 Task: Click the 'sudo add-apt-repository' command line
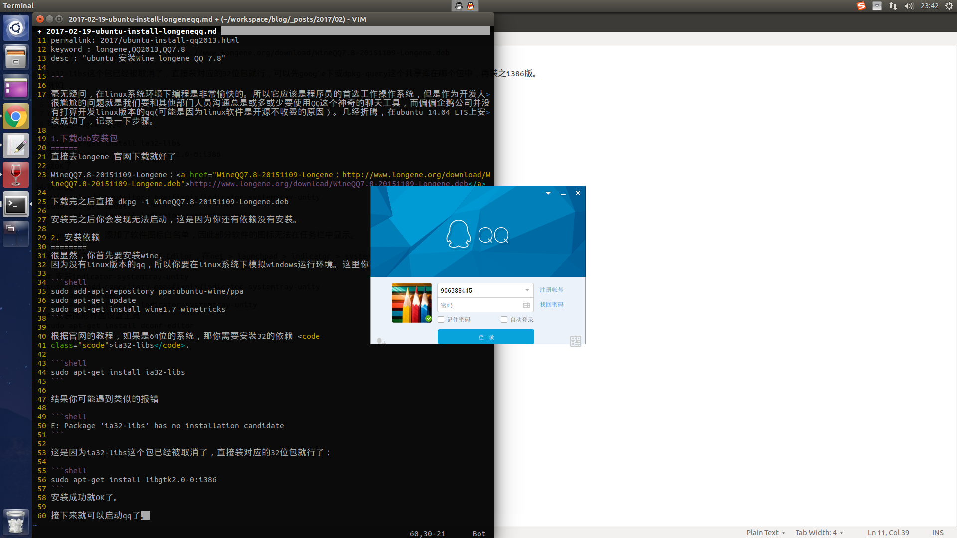(147, 291)
